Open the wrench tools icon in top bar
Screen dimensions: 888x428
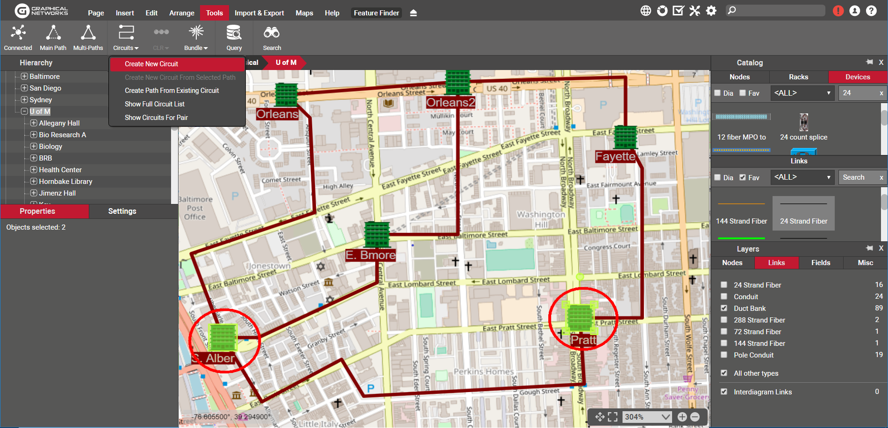point(695,10)
